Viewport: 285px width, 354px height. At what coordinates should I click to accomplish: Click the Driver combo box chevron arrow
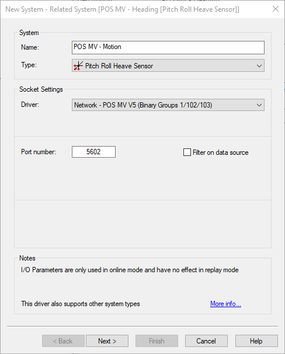(x=259, y=105)
